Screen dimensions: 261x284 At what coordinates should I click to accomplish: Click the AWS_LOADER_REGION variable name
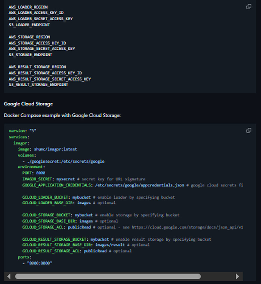point(28,7)
